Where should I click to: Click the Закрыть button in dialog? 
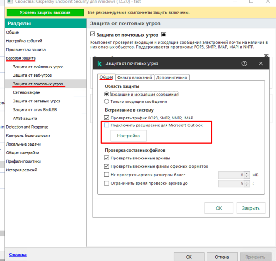[x=251, y=208]
